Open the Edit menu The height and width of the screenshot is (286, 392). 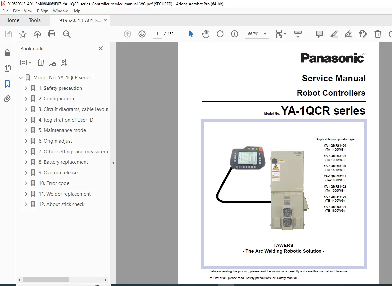[16, 11]
